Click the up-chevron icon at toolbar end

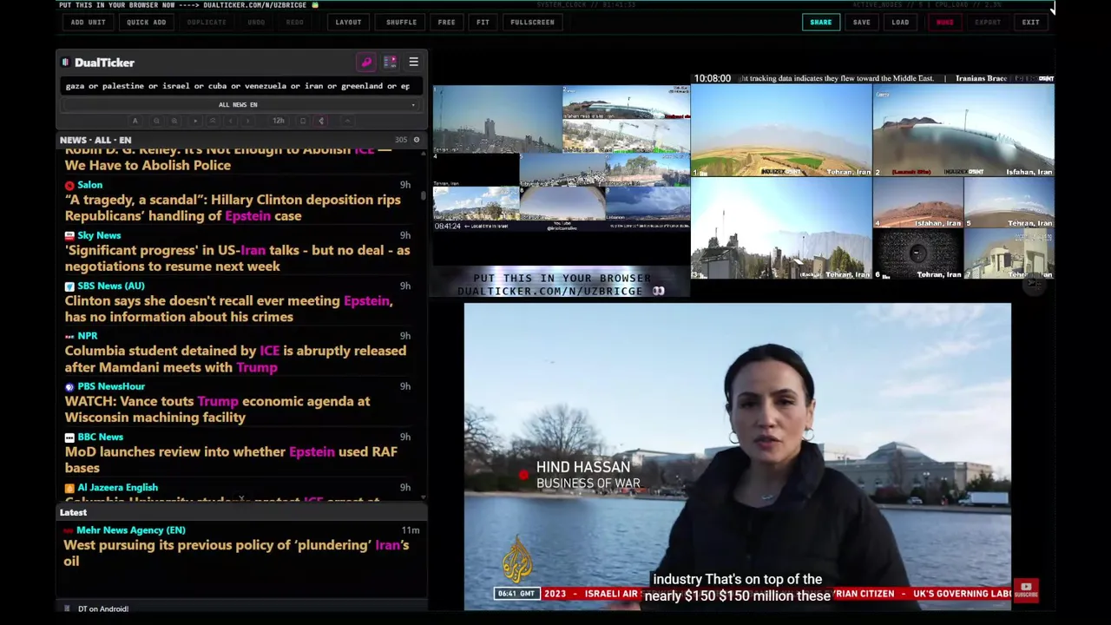click(347, 121)
